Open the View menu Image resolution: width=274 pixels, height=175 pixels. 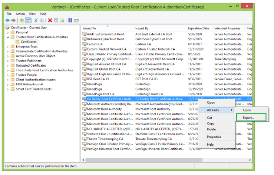pyautogui.click(x=32, y=14)
